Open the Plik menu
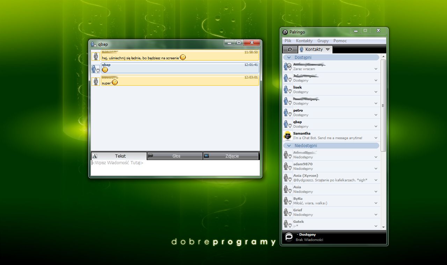This screenshot has width=447, height=265. (x=288, y=41)
